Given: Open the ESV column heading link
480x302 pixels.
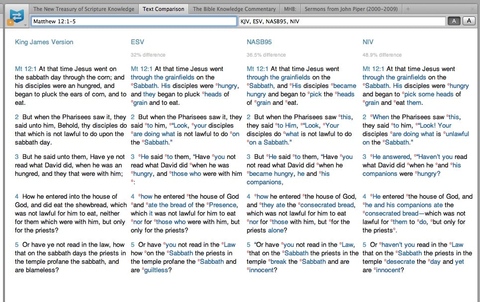Looking at the screenshot, I should click(x=137, y=42).
